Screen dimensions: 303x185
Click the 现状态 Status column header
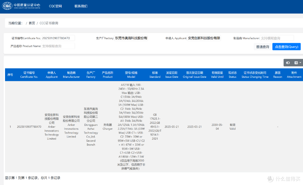[233, 75]
